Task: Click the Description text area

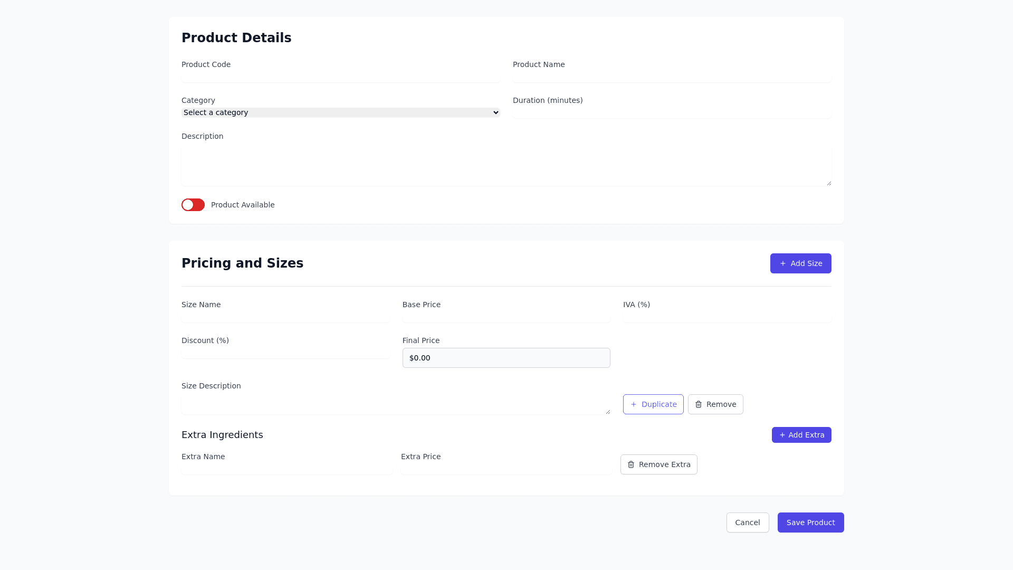Action: pyautogui.click(x=506, y=166)
